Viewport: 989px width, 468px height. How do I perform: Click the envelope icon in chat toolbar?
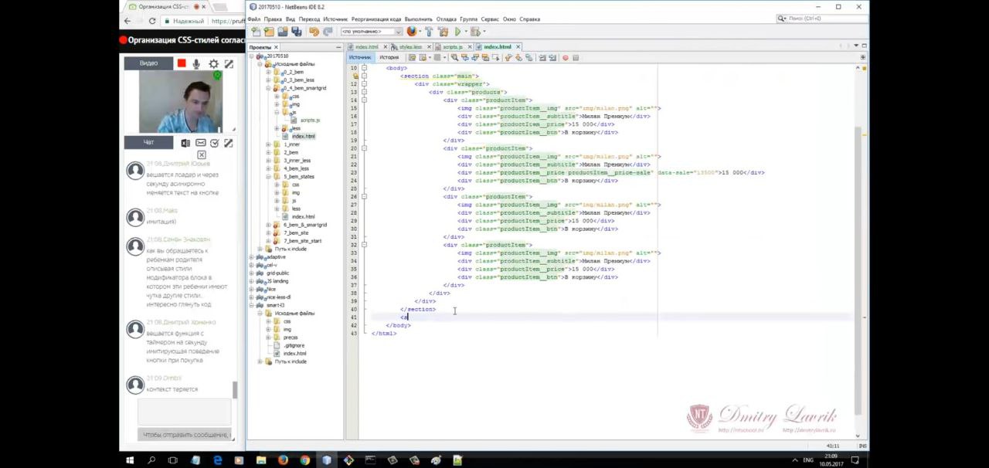coord(200,143)
